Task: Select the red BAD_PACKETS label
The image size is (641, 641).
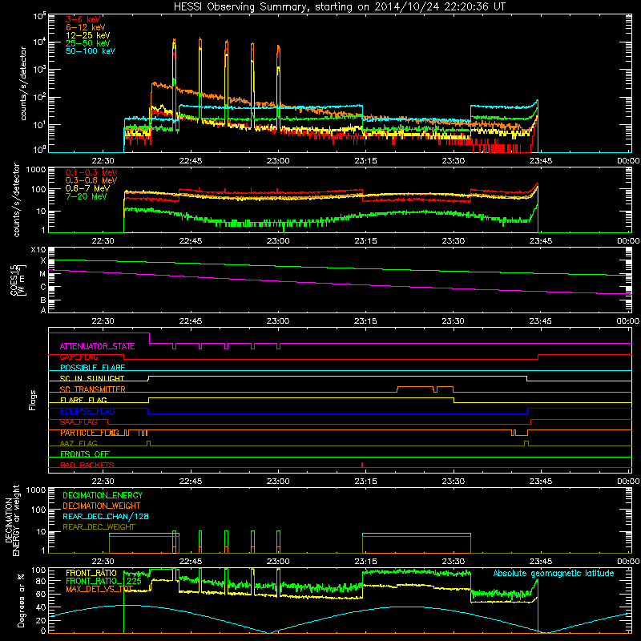Action: point(87,465)
